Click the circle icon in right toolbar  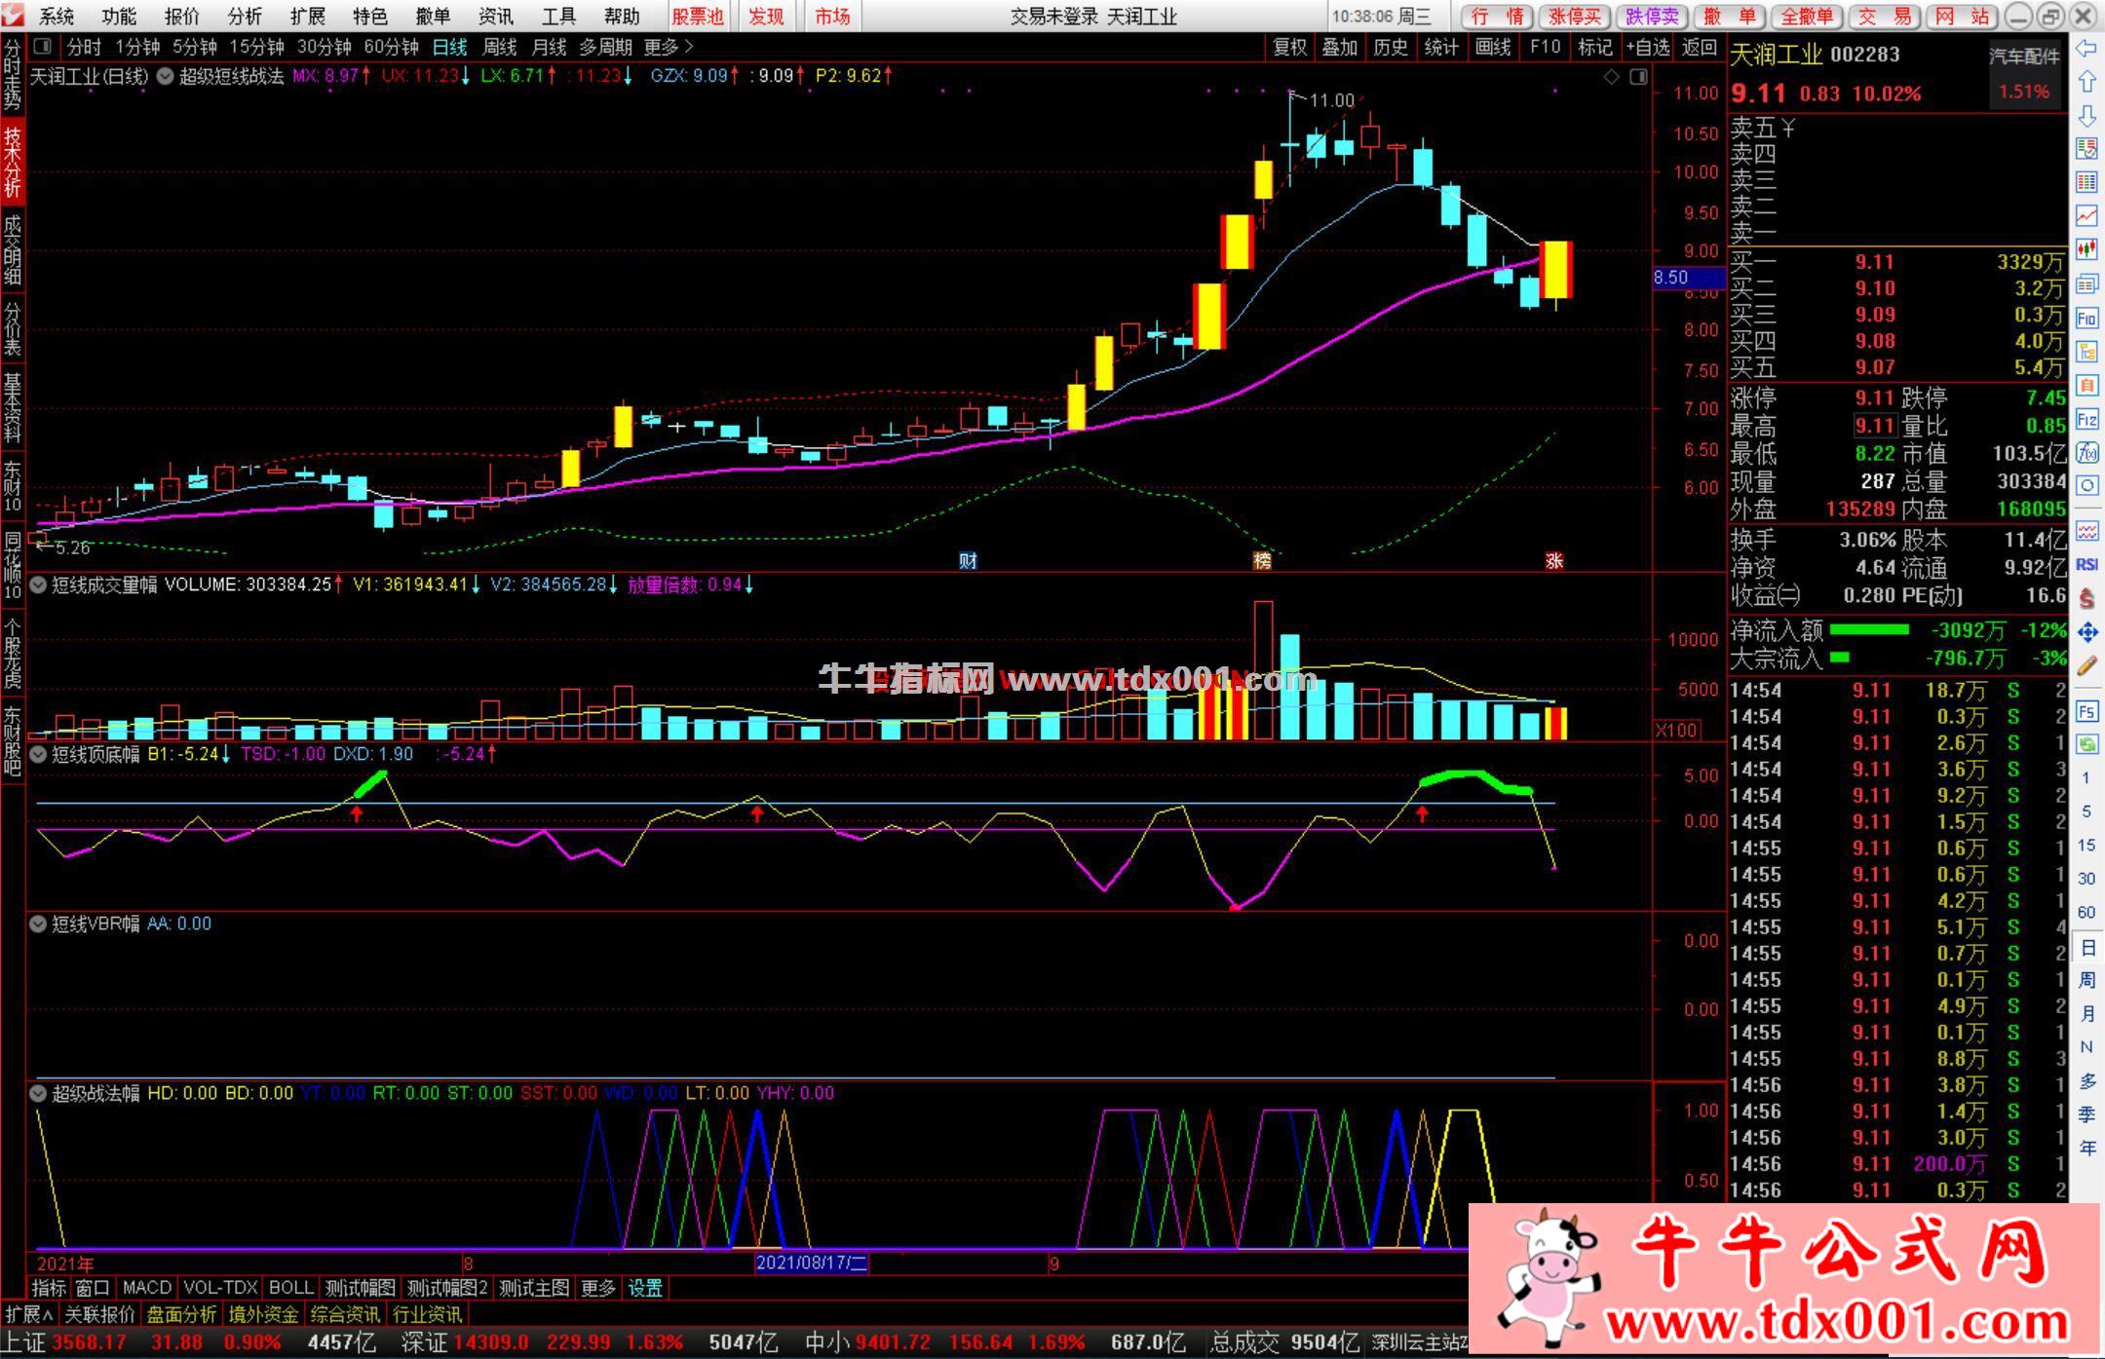2086,485
